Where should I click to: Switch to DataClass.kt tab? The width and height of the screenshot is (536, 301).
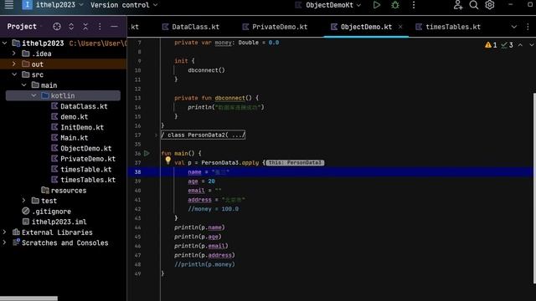[191, 27]
